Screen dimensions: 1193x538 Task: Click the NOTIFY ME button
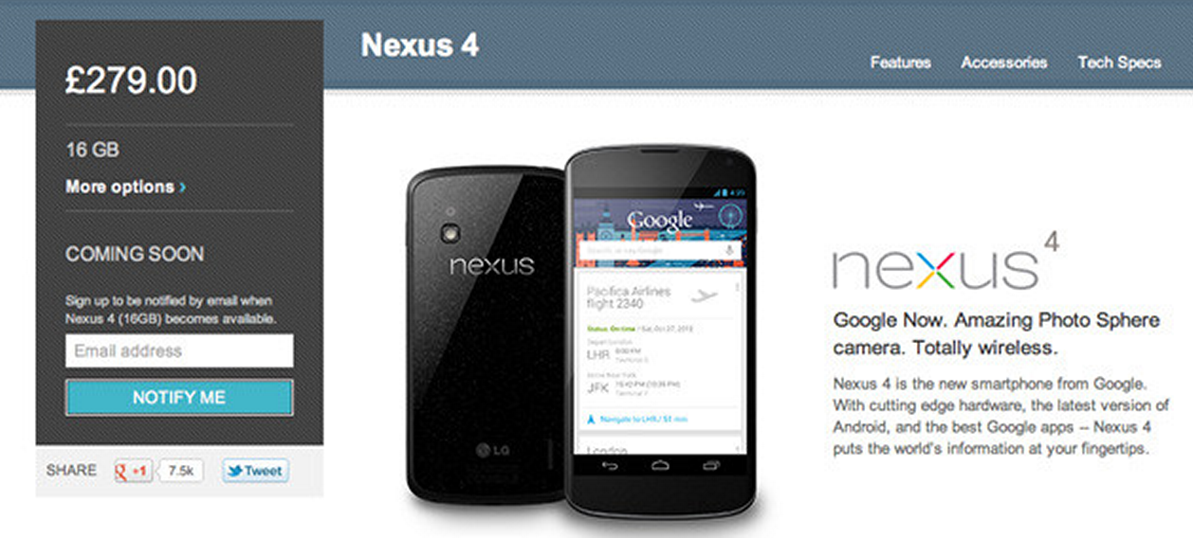(179, 398)
